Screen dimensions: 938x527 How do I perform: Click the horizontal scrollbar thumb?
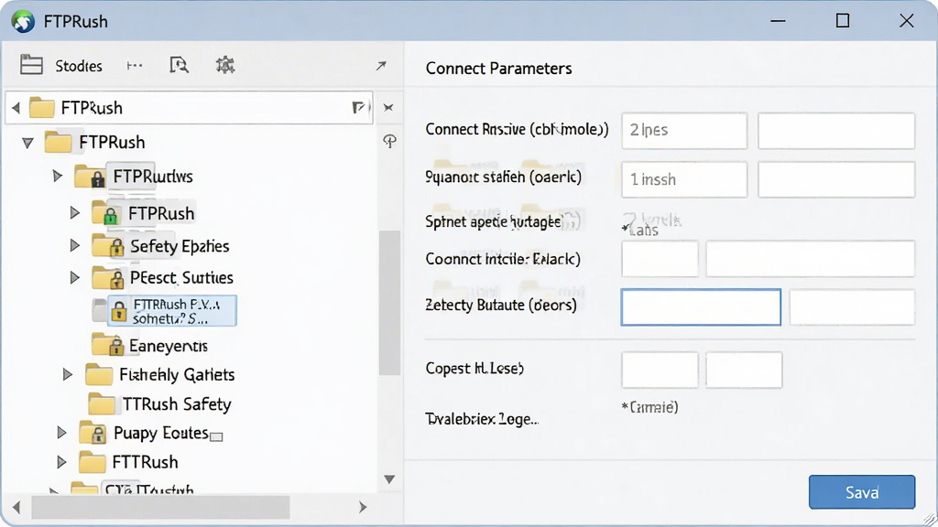coord(160,507)
